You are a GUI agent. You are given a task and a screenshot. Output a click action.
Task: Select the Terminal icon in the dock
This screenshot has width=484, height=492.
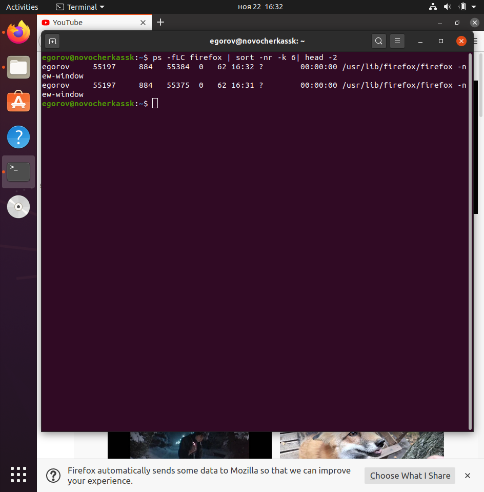point(18,172)
